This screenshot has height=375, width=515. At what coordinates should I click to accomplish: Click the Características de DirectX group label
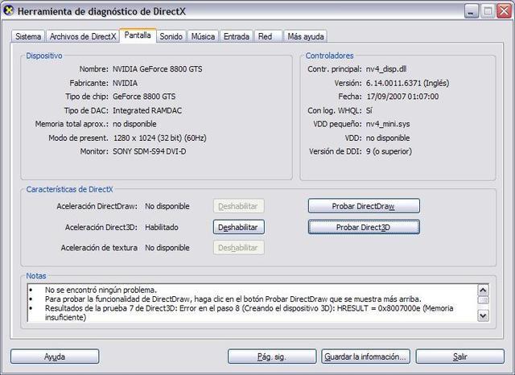(70, 189)
